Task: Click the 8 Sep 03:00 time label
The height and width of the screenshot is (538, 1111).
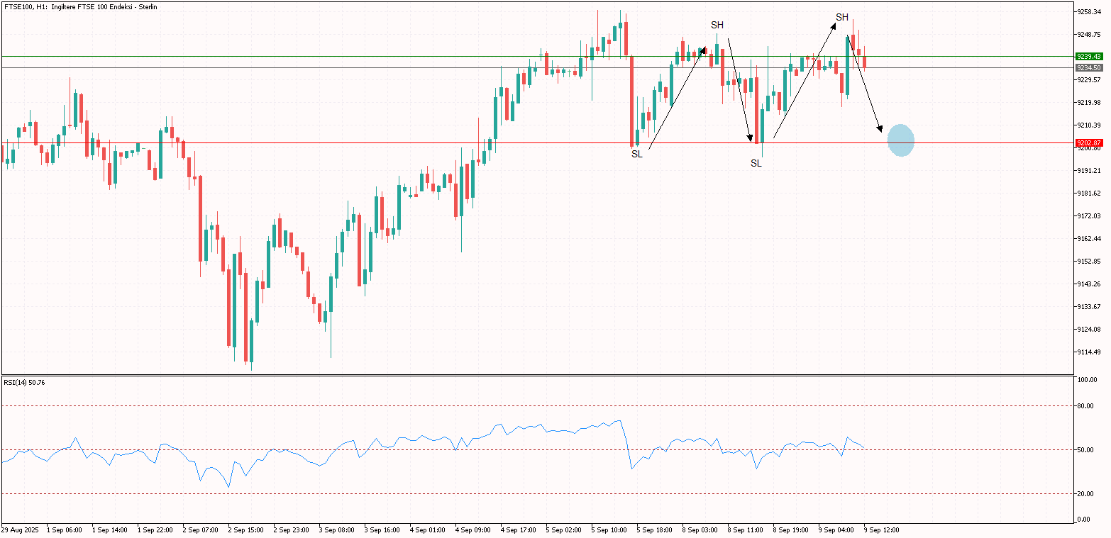Action: coord(700,529)
